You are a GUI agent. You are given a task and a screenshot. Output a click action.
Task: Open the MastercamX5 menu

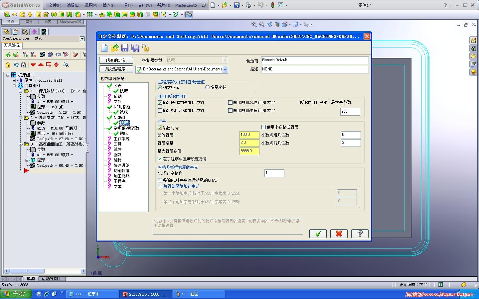[186, 5]
